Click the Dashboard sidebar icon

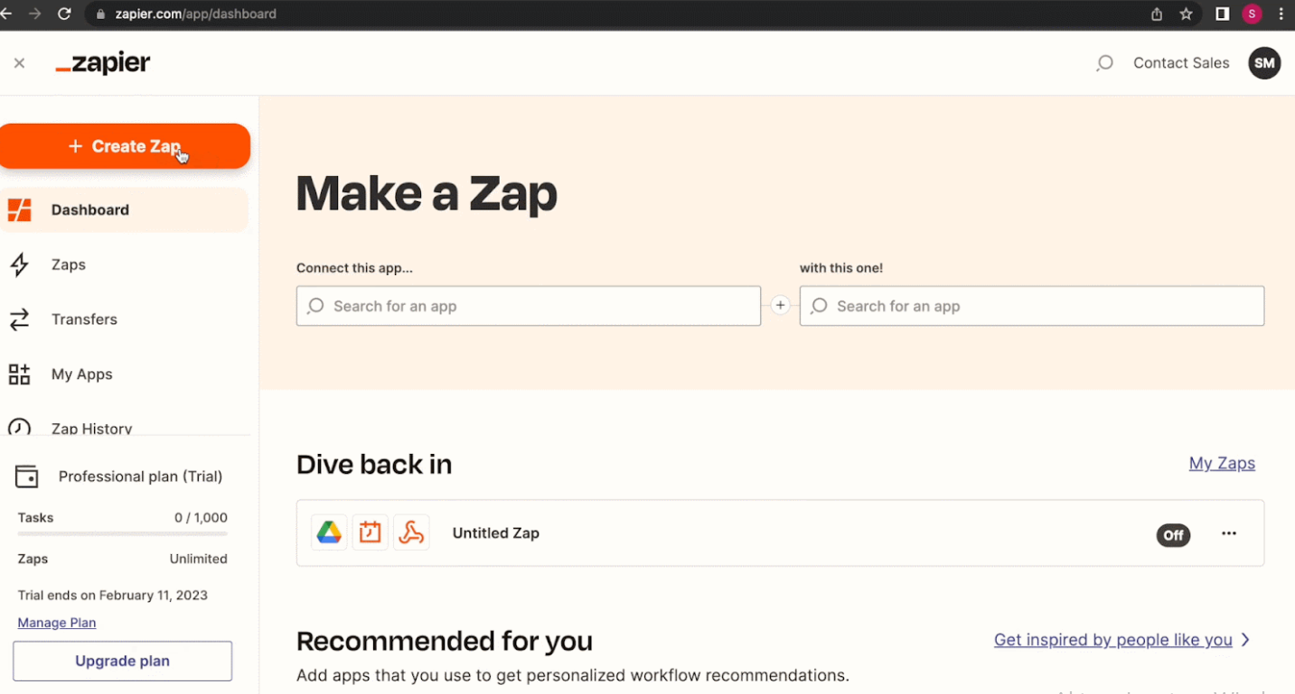(x=19, y=209)
